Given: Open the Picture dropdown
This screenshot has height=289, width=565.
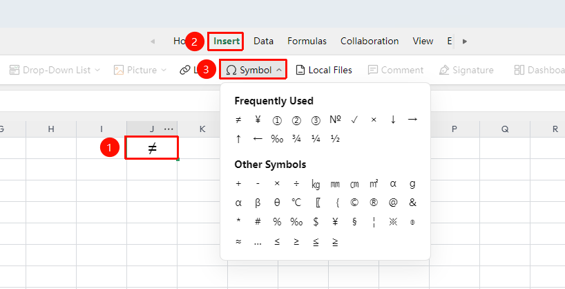Looking at the screenshot, I should (140, 70).
